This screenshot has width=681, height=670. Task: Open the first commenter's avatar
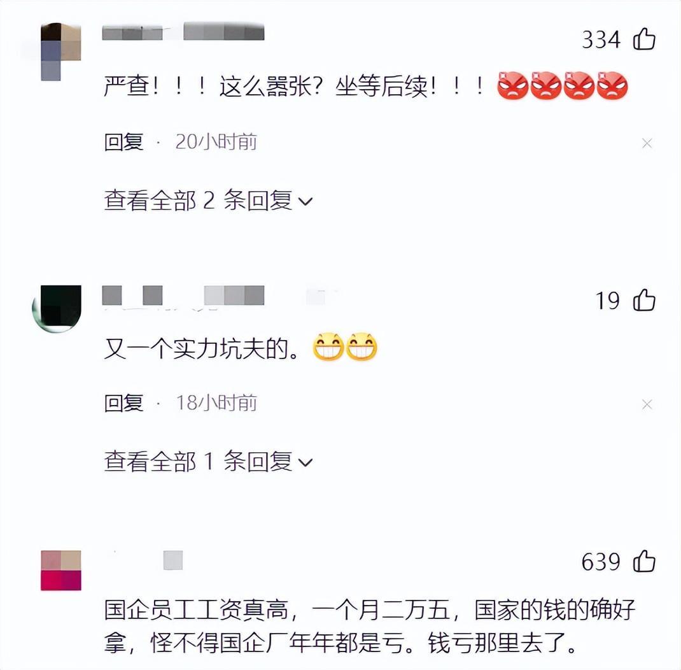tap(61, 52)
